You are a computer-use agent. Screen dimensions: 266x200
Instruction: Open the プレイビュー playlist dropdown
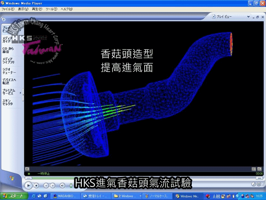pos(231,16)
